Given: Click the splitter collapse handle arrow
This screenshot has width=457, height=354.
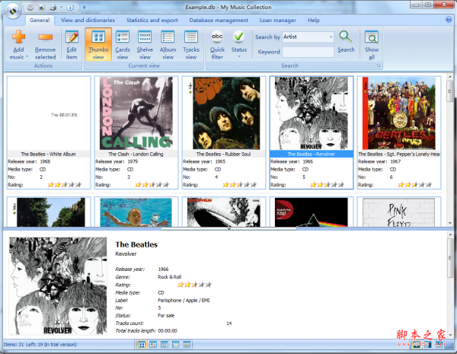Looking at the screenshot, I should (228, 228).
